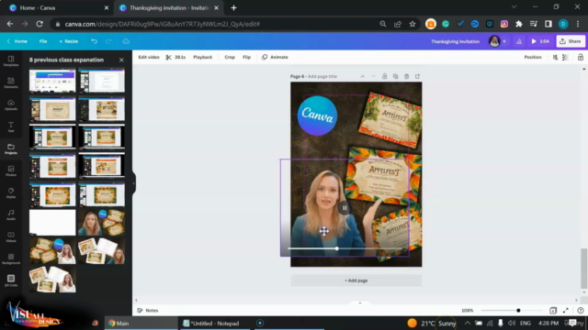Toggle the lock on Page 6

click(384, 76)
